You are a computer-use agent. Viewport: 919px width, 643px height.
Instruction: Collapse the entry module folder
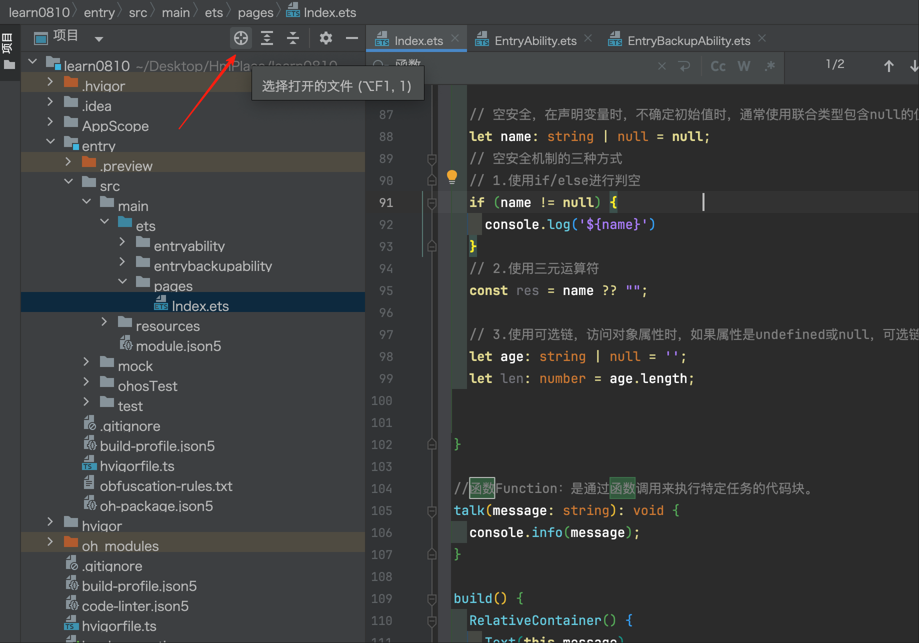[x=50, y=141]
